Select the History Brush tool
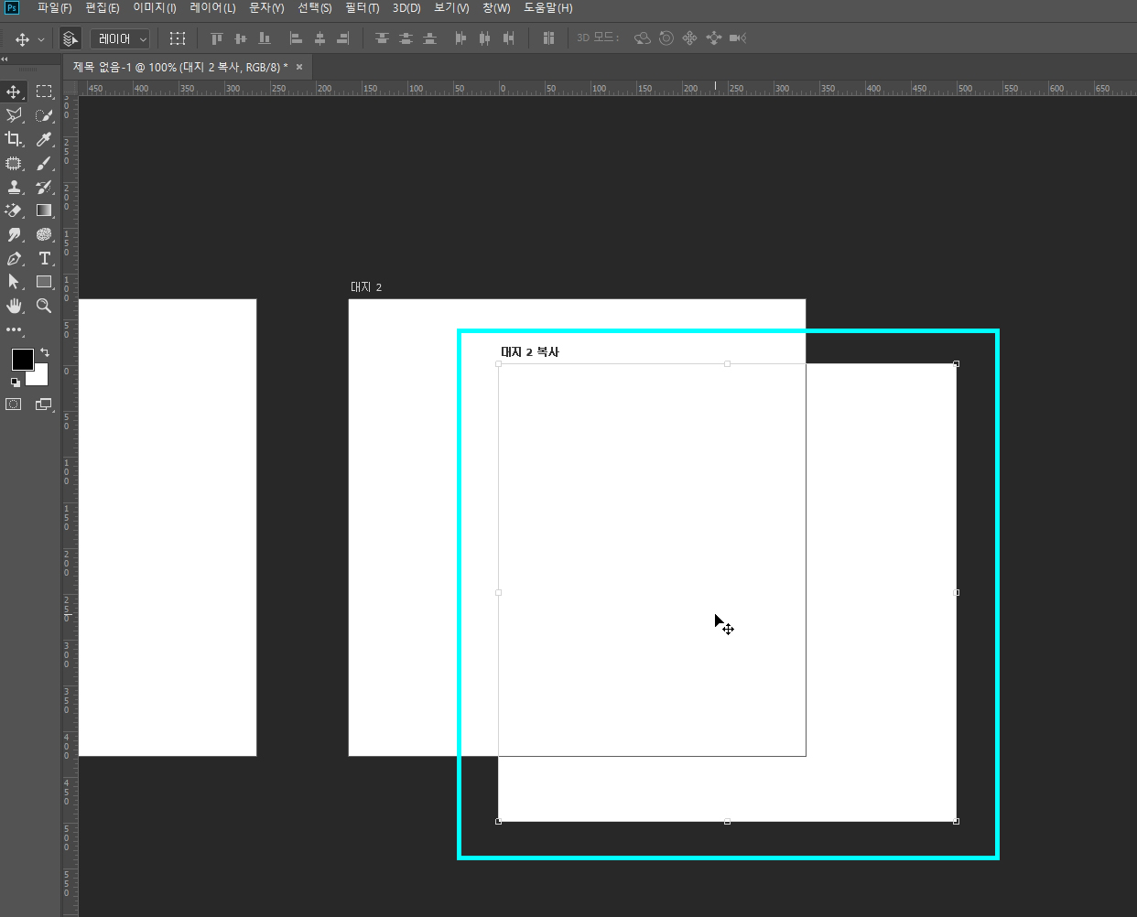1137x917 pixels. pyautogui.click(x=44, y=187)
